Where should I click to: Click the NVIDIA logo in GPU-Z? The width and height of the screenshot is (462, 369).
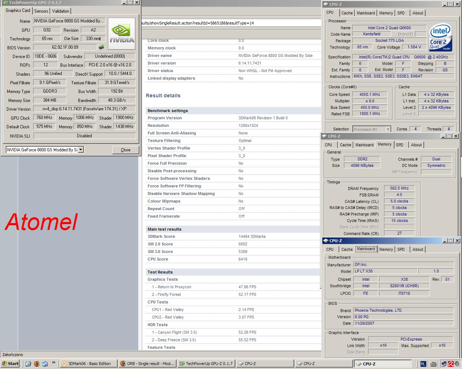122,34
